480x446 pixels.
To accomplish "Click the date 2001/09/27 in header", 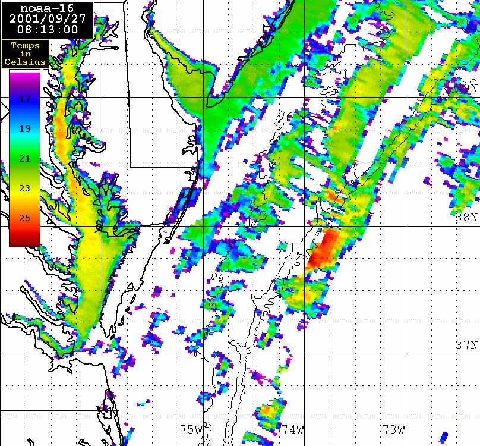I will pyautogui.click(x=48, y=18).
